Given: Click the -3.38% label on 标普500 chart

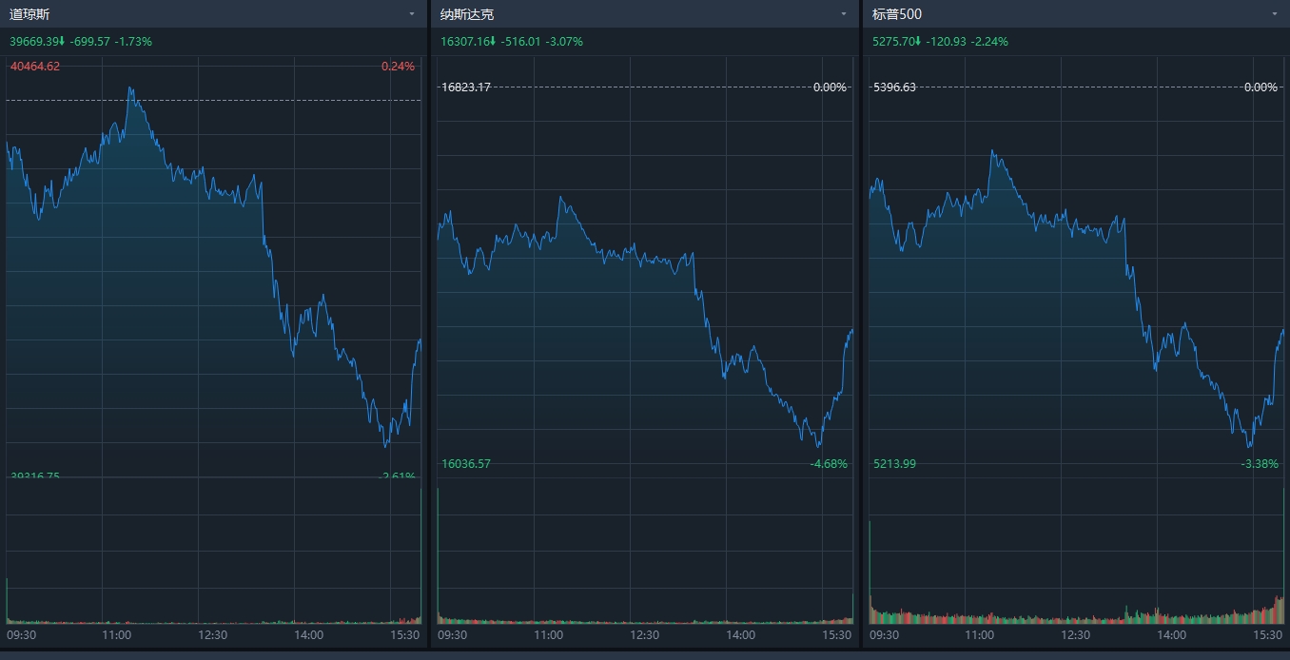Looking at the screenshot, I should tap(1261, 464).
